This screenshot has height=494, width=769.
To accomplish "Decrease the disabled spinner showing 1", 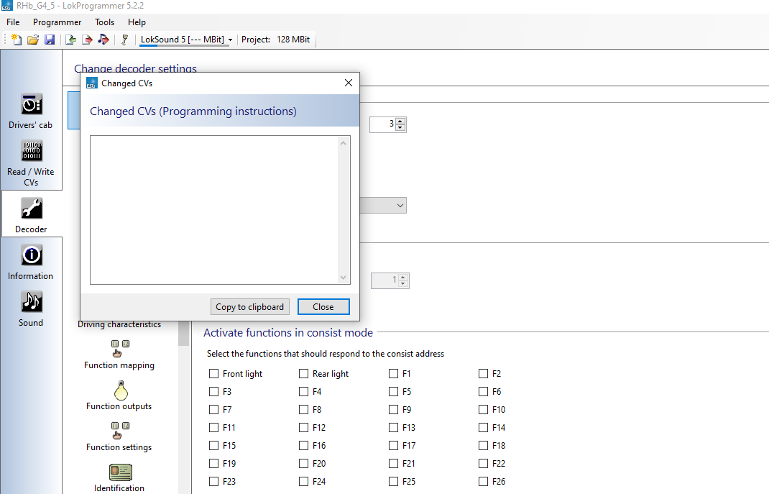I will [x=403, y=283].
